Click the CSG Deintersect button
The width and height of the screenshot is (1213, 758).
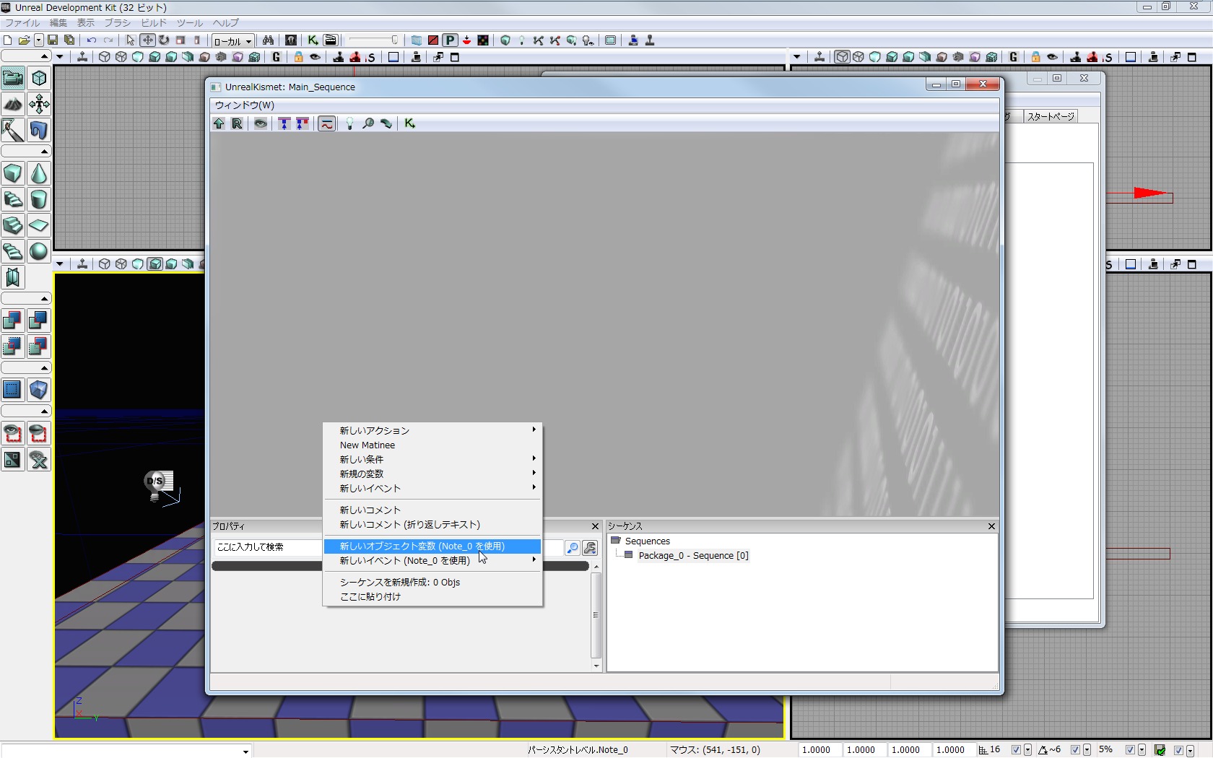(39, 347)
